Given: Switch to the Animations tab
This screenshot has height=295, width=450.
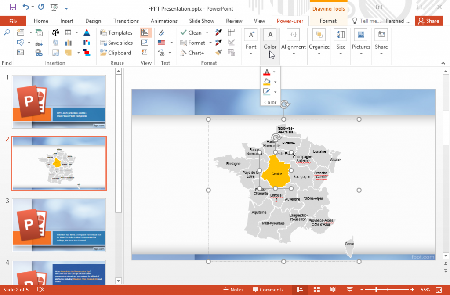Looking at the screenshot, I should tap(164, 21).
